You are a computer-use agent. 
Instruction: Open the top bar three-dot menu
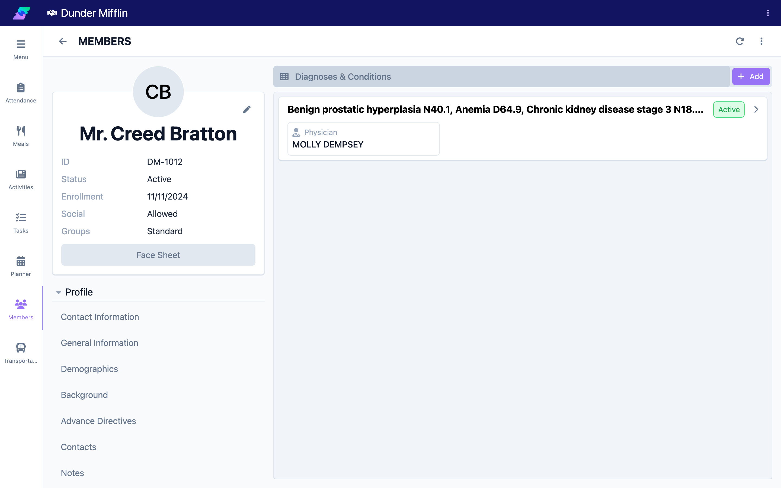pyautogui.click(x=768, y=13)
